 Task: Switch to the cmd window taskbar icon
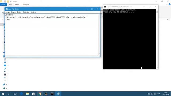pos(52,94)
